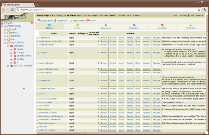Open the History link in top bar
Viewport: 209px width, 135px height.
(184, 15)
